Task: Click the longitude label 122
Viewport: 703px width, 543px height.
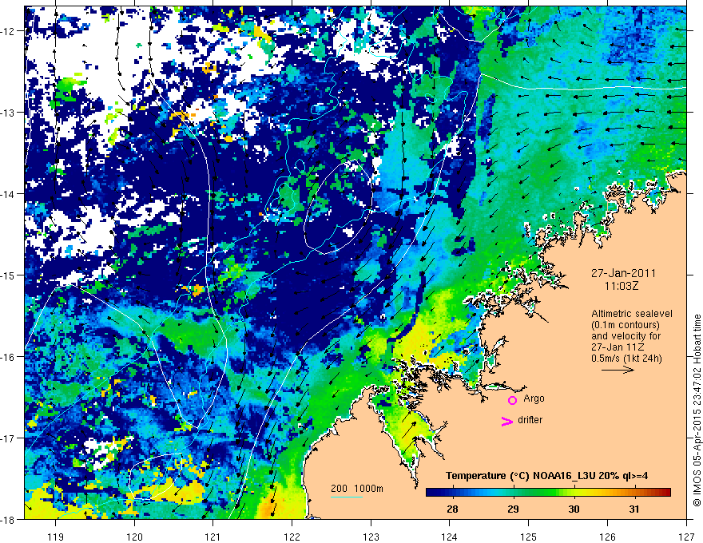Action: (292, 537)
